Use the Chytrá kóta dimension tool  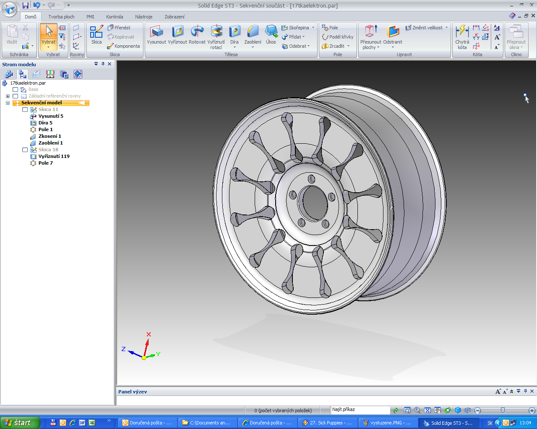(x=462, y=37)
